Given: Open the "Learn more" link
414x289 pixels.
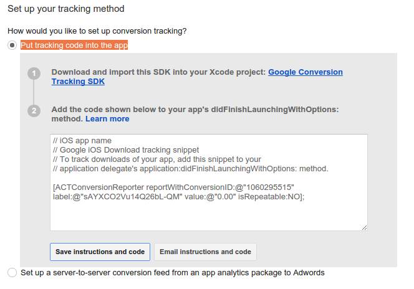Looking at the screenshot, I should click(107, 118).
